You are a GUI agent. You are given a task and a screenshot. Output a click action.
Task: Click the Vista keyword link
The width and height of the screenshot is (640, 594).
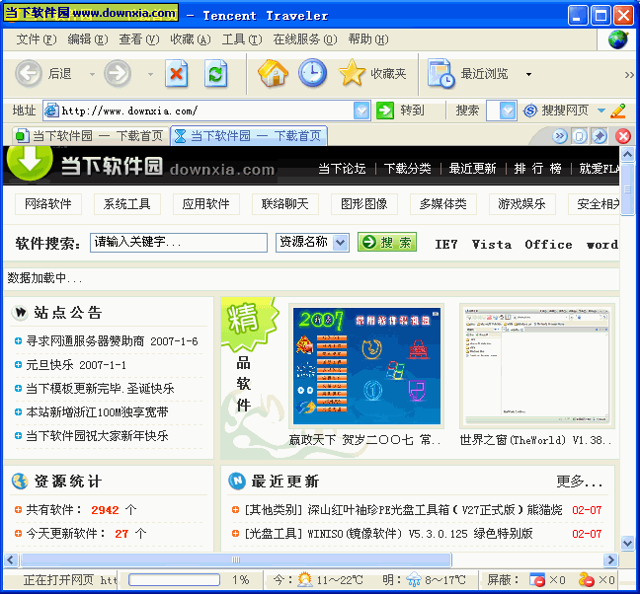[492, 245]
